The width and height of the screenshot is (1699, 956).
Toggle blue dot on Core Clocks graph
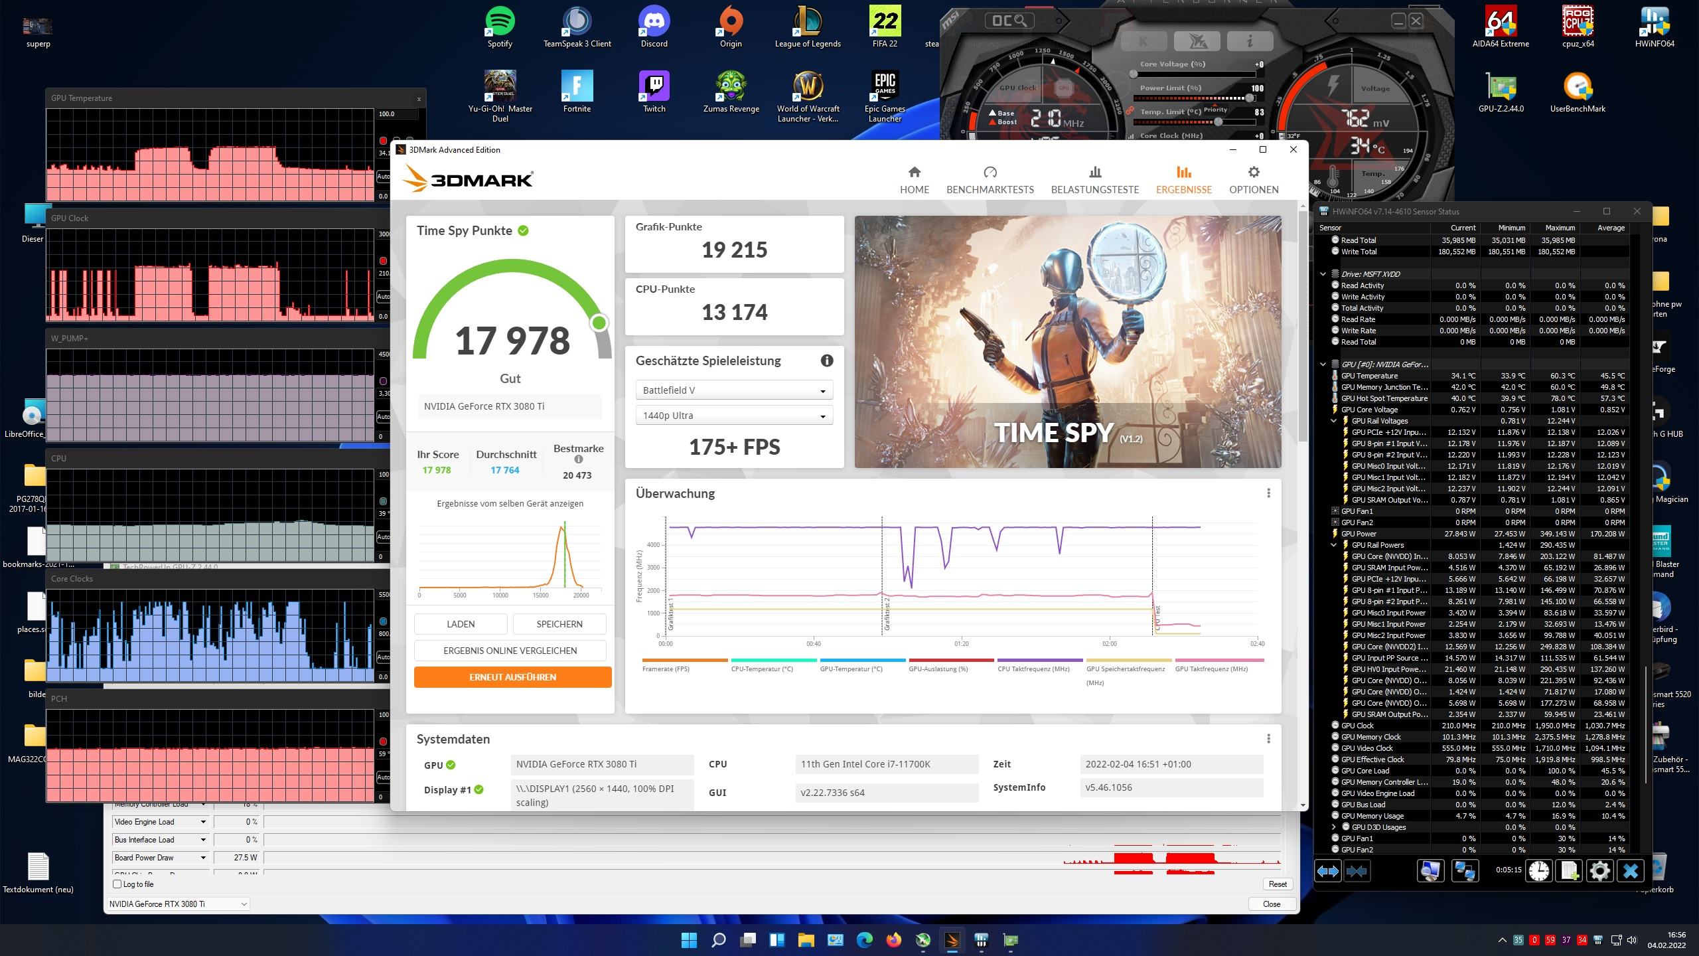pos(383,621)
